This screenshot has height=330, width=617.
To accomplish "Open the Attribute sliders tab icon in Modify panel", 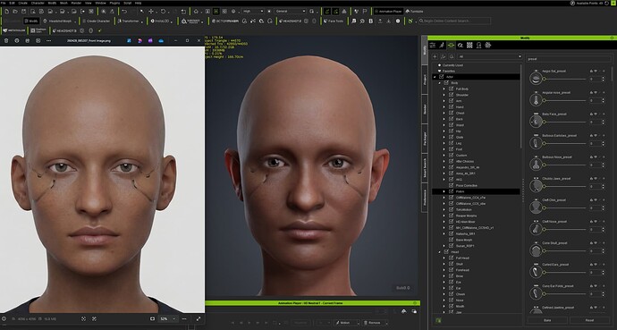I will click(433, 46).
